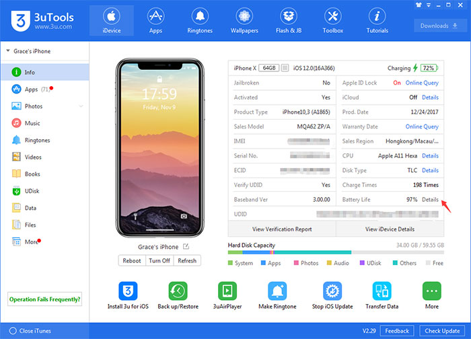471x339 pixels.
Task: Click Online Query for Apple ID Lock
Action: (x=422, y=83)
